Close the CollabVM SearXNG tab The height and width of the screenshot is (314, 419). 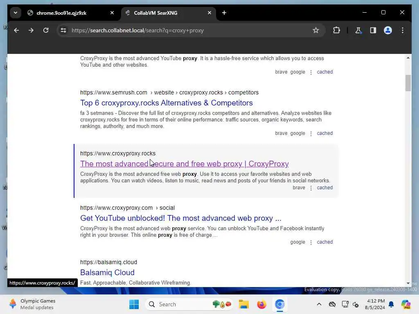(209, 13)
